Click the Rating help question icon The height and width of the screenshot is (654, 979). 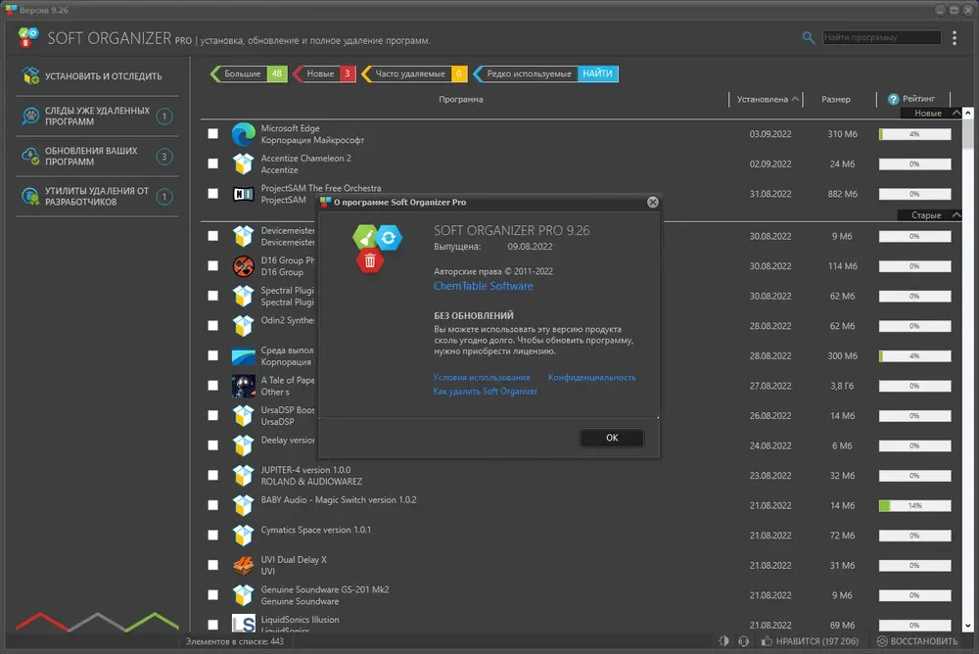point(893,99)
